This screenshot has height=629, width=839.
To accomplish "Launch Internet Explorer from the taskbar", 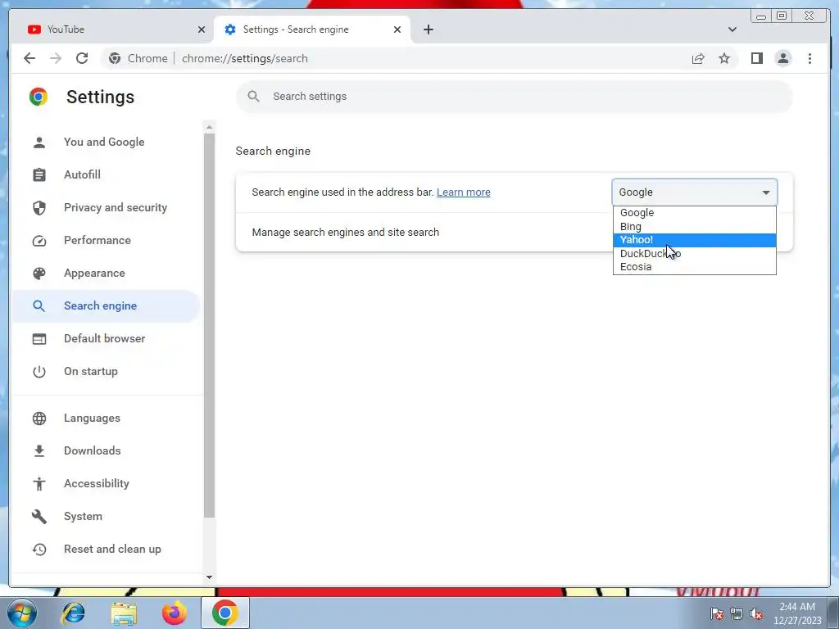I will pyautogui.click(x=73, y=613).
